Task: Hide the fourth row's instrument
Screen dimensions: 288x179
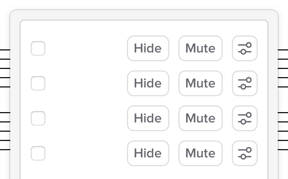Action: [x=148, y=153]
